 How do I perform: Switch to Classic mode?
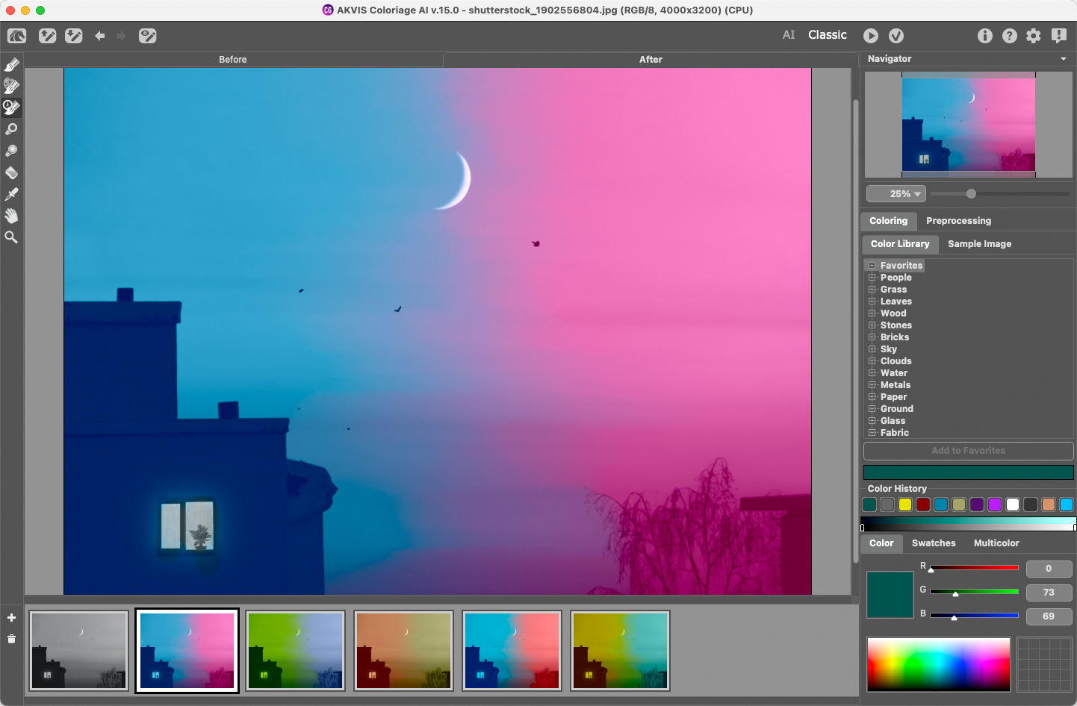pyautogui.click(x=828, y=35)
